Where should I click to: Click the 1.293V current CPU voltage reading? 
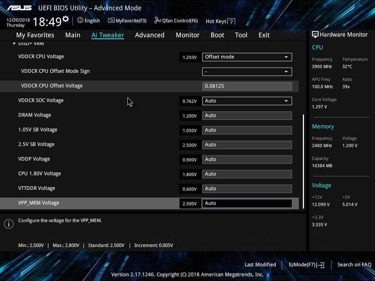tap(190, 57)
